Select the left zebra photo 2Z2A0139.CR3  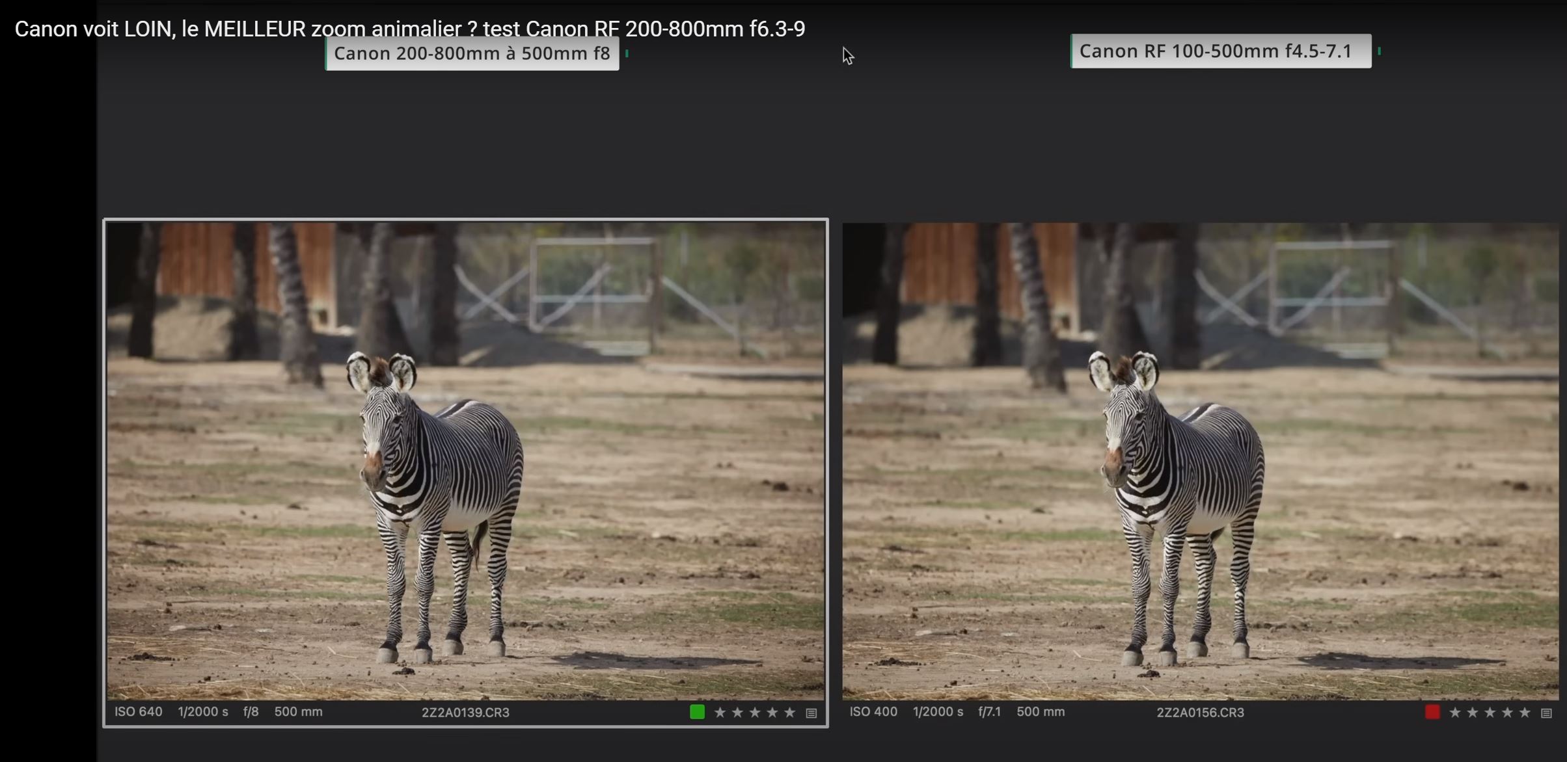(465, 461)
